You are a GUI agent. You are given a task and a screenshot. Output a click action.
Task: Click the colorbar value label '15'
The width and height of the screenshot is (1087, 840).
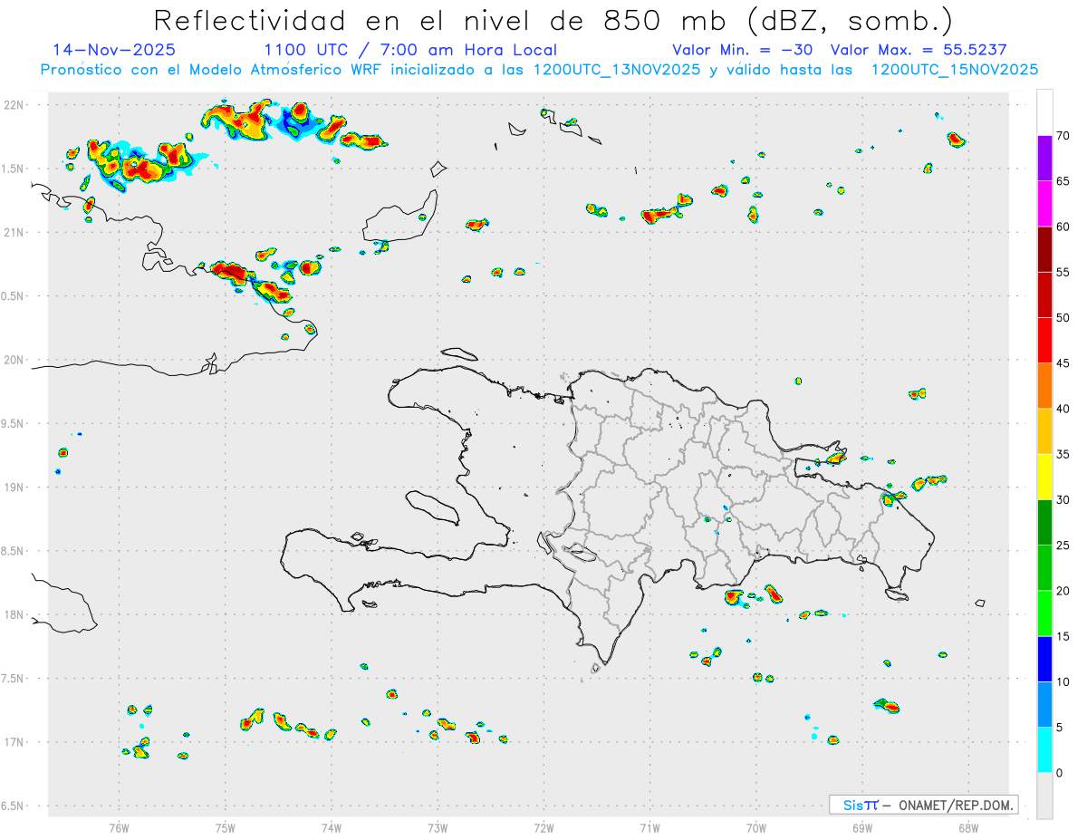pyautogui.click(x=1063, y=636)
